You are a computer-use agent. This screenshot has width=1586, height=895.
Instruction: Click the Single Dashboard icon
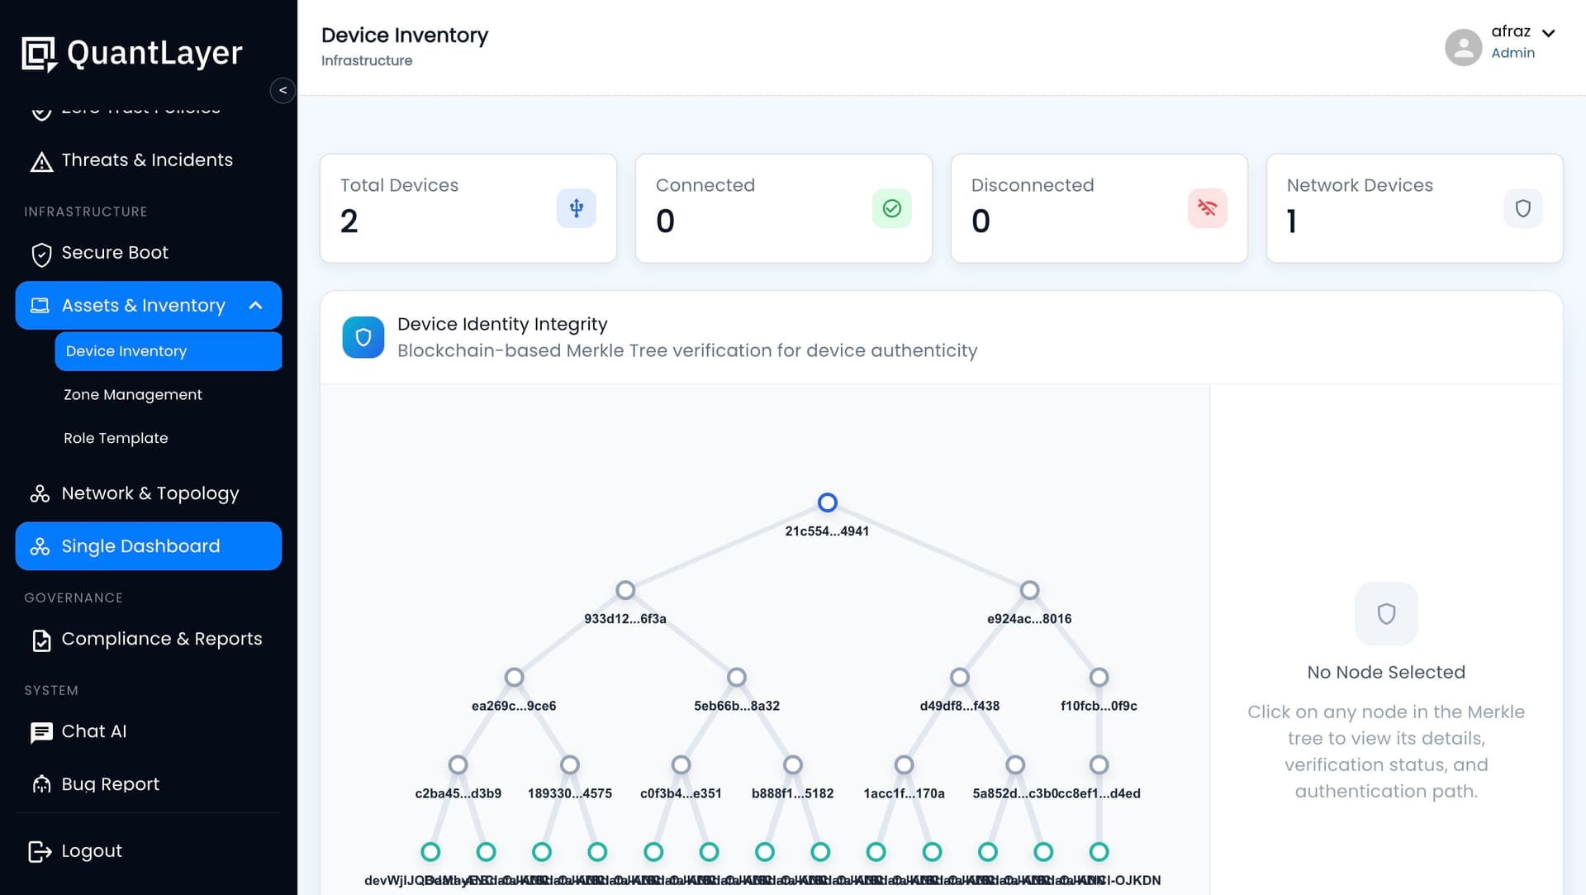pos(40,547)
